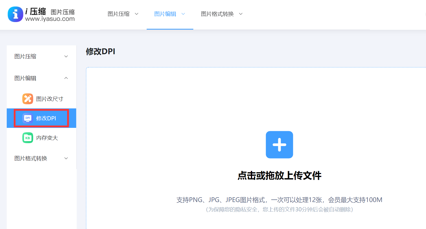Select 图片改尺寸 text in sidebar
Image resolution: width=426 pixels, height=229 pixels.
coord(49,99)
